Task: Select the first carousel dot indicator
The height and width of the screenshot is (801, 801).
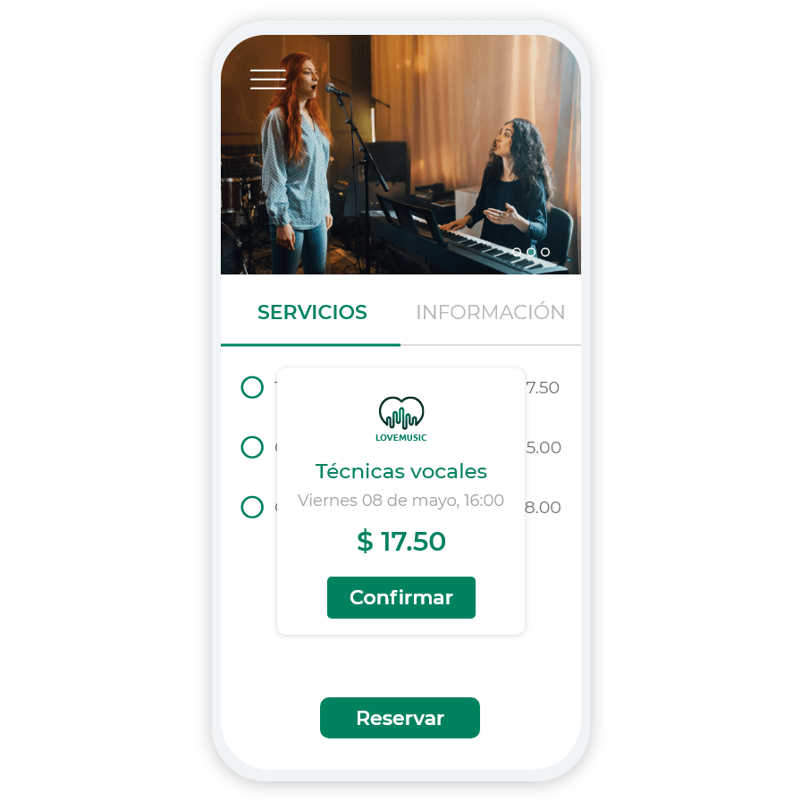Action: (x=517, y=252)
